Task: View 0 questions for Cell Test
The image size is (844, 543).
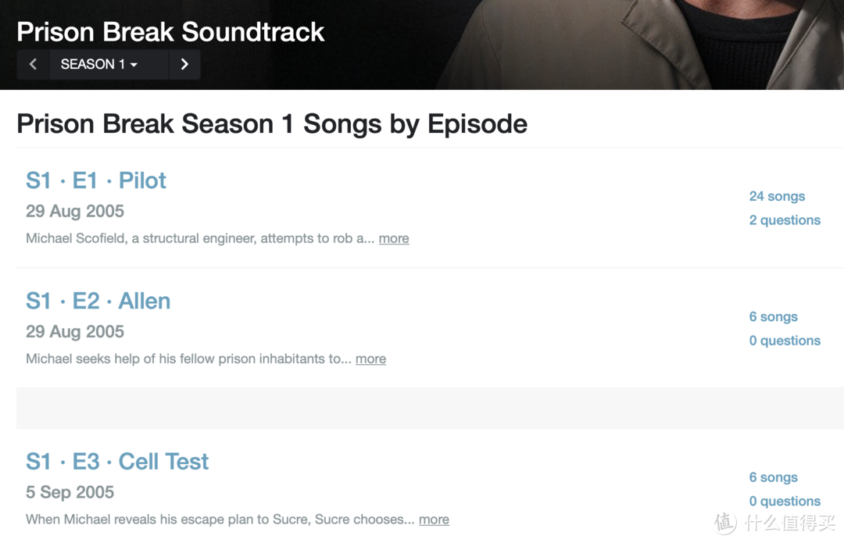Action: click(785, 502)
